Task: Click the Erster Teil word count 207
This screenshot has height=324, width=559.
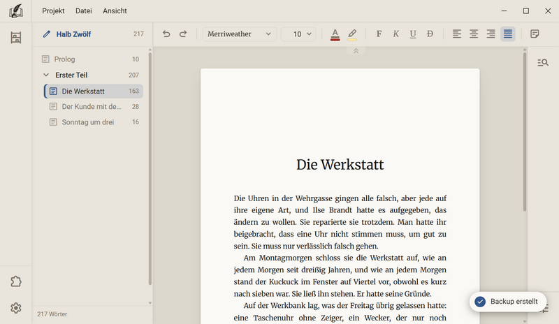Action: click(133, 75)
